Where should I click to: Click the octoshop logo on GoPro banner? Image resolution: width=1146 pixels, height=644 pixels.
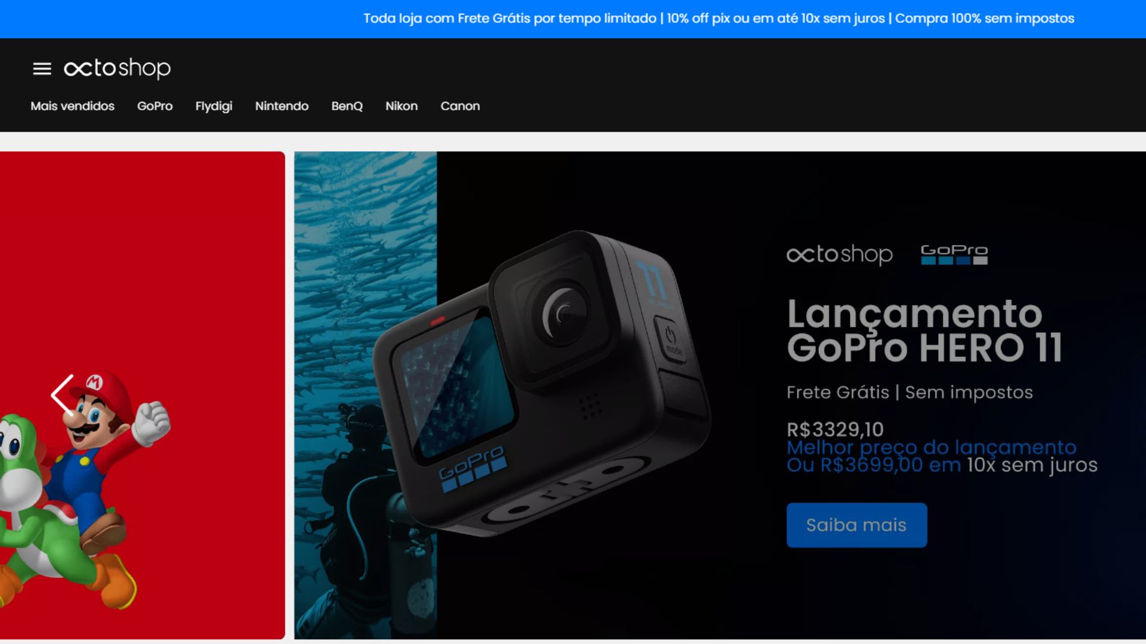click(x=839, y=255)
